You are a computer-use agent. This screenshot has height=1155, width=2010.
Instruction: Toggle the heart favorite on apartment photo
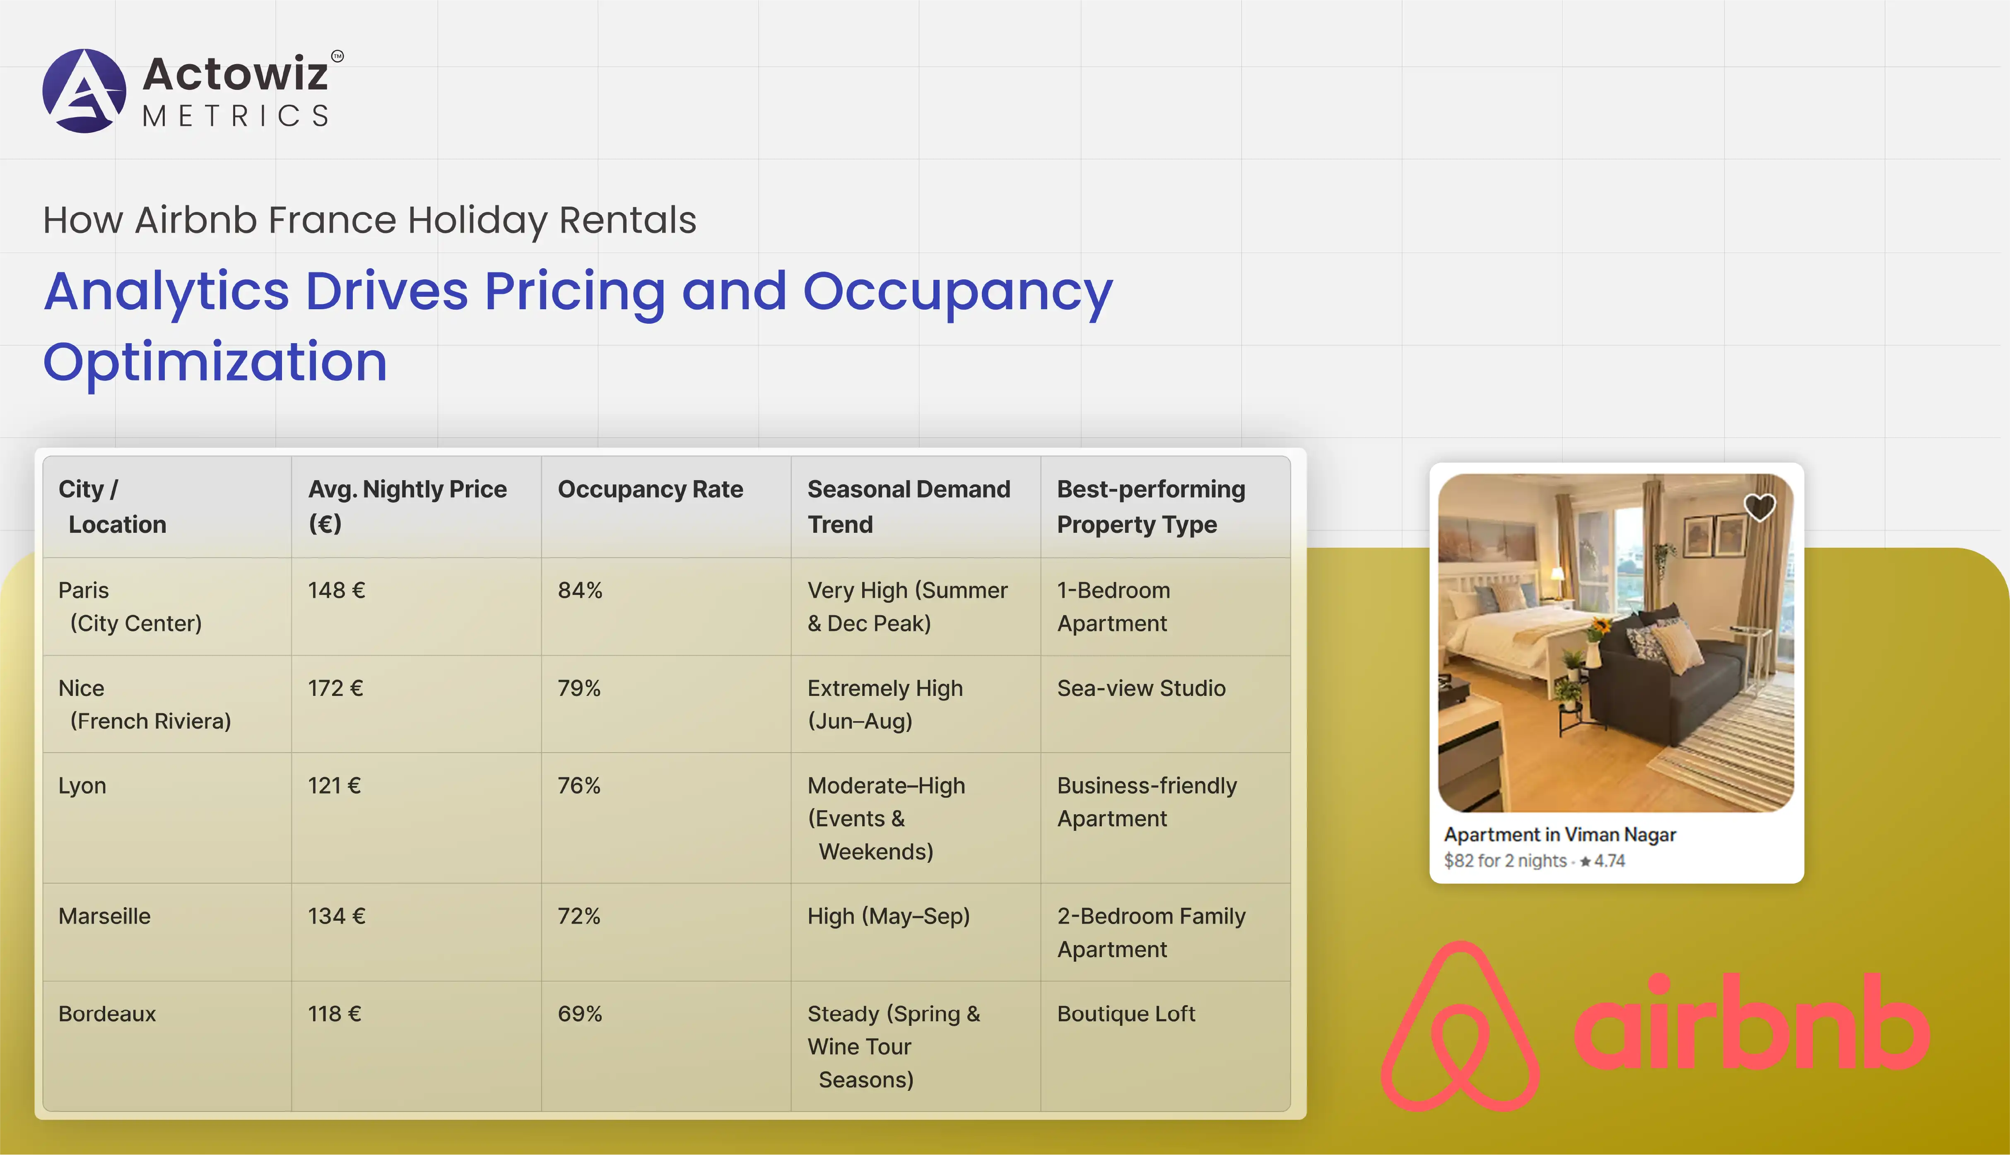pyautogui.click(x=1759, y=508)
